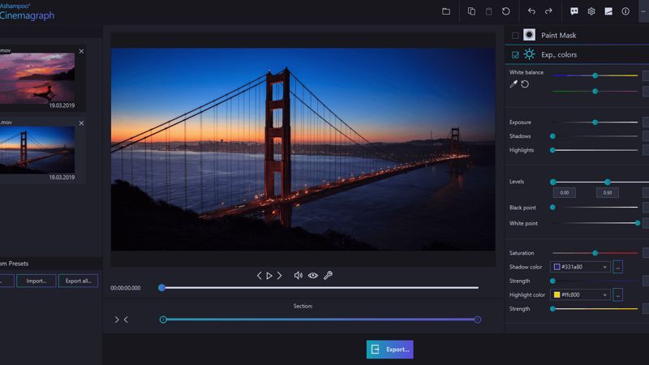
Task: Click the 00:00:00.000 timecode text
Action: point(126,288)
